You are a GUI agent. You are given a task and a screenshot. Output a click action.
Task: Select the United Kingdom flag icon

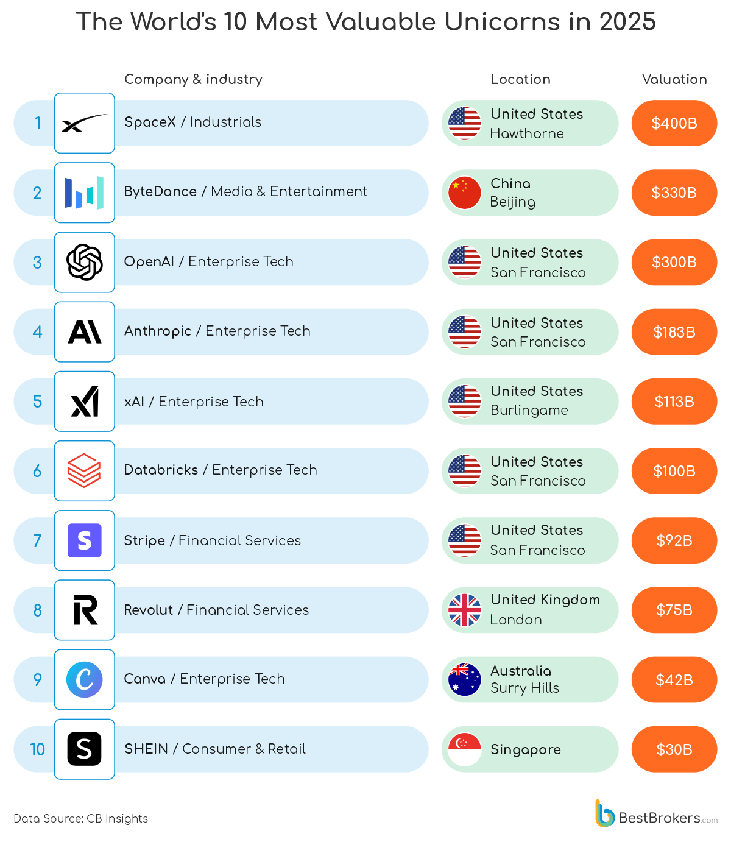pos(465,610)
